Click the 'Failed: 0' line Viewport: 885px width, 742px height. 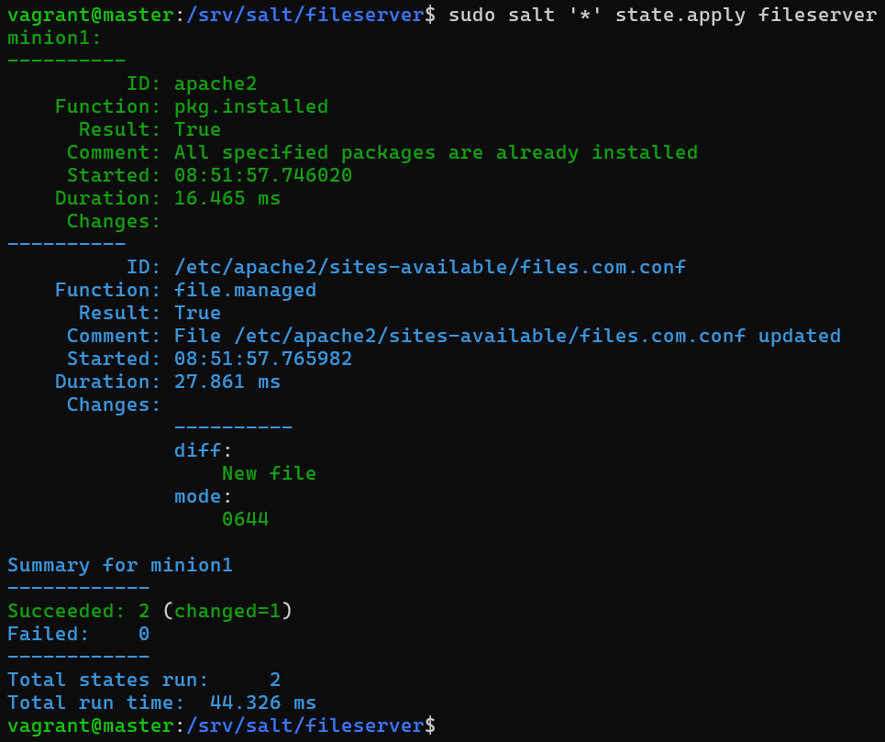(x=78, y=634)
